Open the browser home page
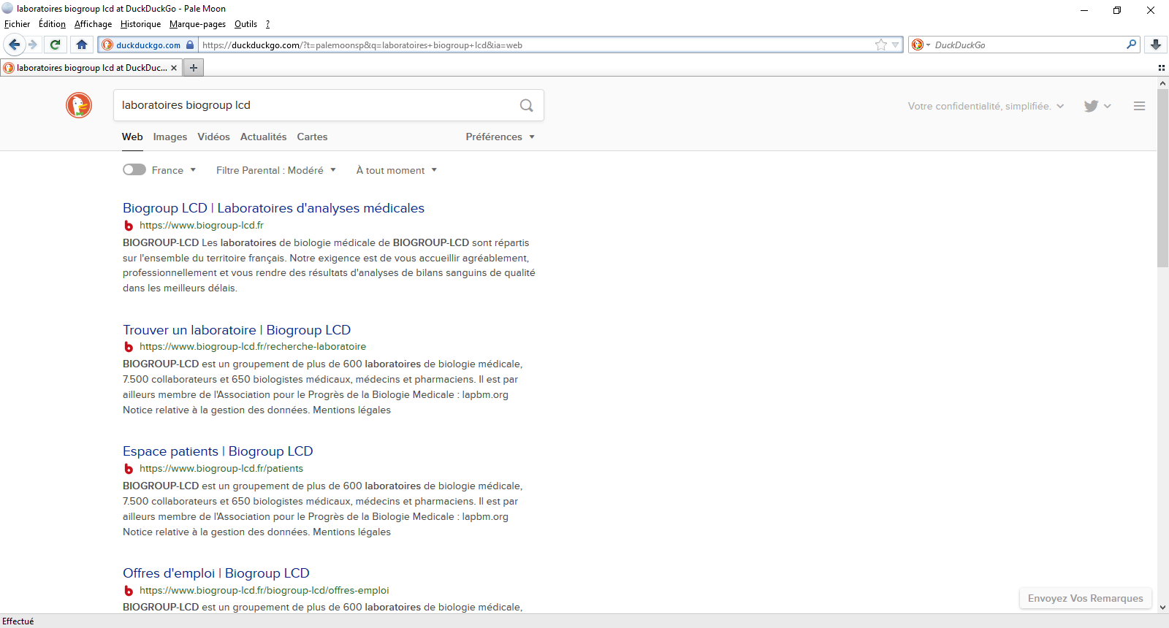This screenshot has width=1169, height=628. click(82, 45)
